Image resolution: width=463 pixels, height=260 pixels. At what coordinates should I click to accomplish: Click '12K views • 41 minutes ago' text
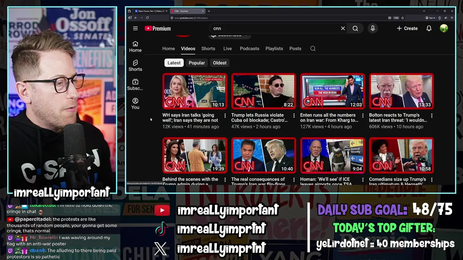point(191,127)
